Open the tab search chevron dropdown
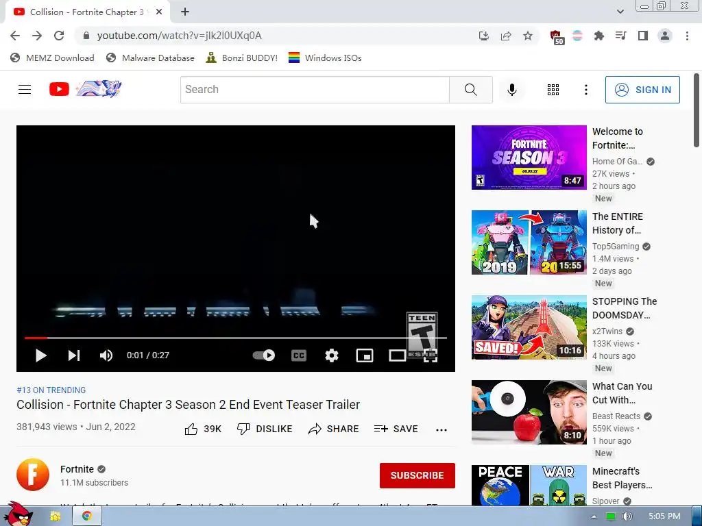This screenshot has height=526, width=702. (620, 12)
